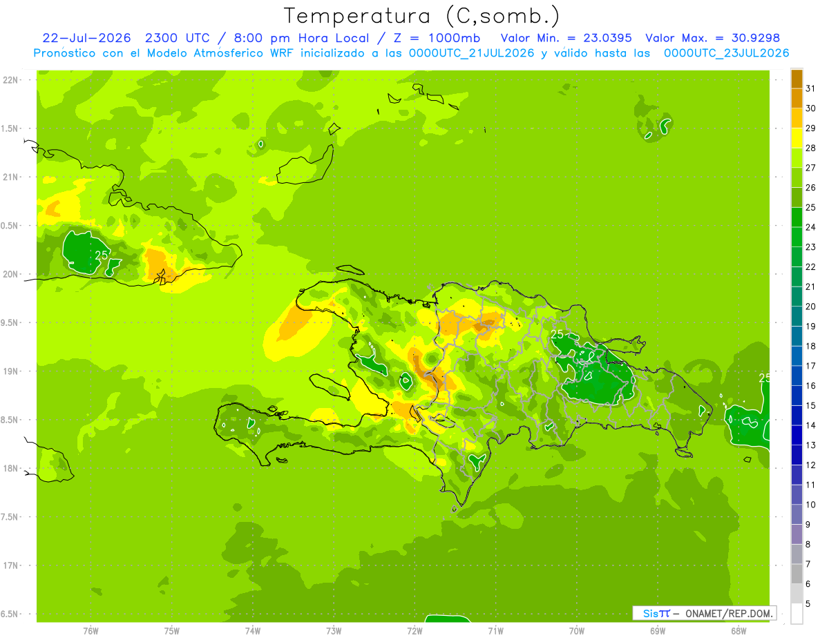The image size is (829, 640).
Task: Click the "71W" longitude axis label
Action: (495, 631)
